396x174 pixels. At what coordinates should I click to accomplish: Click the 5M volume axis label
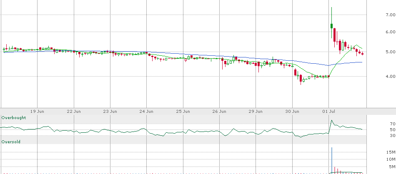[392, 167]
